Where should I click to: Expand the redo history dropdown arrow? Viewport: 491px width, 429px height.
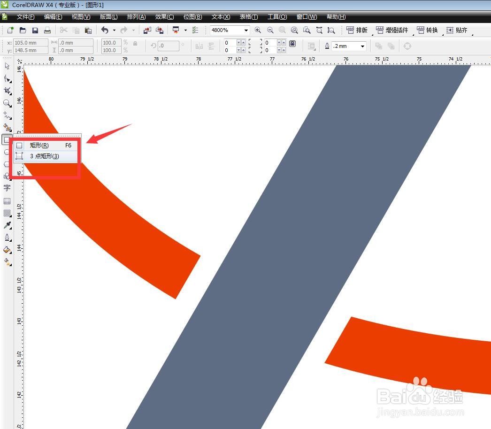pos(133,30)
